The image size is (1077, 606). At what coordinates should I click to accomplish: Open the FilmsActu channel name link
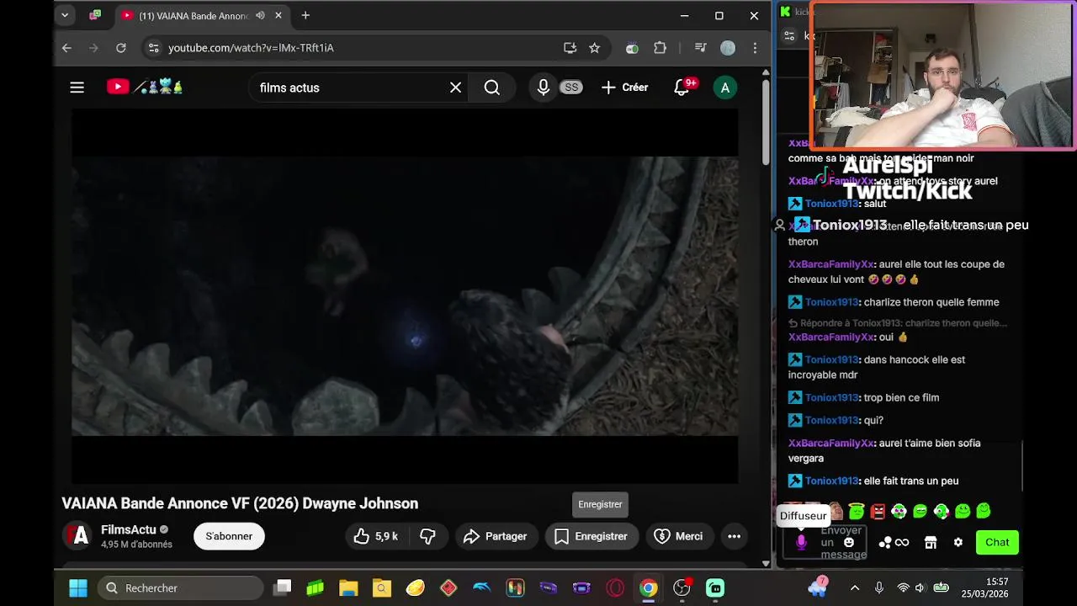(129, 529)
